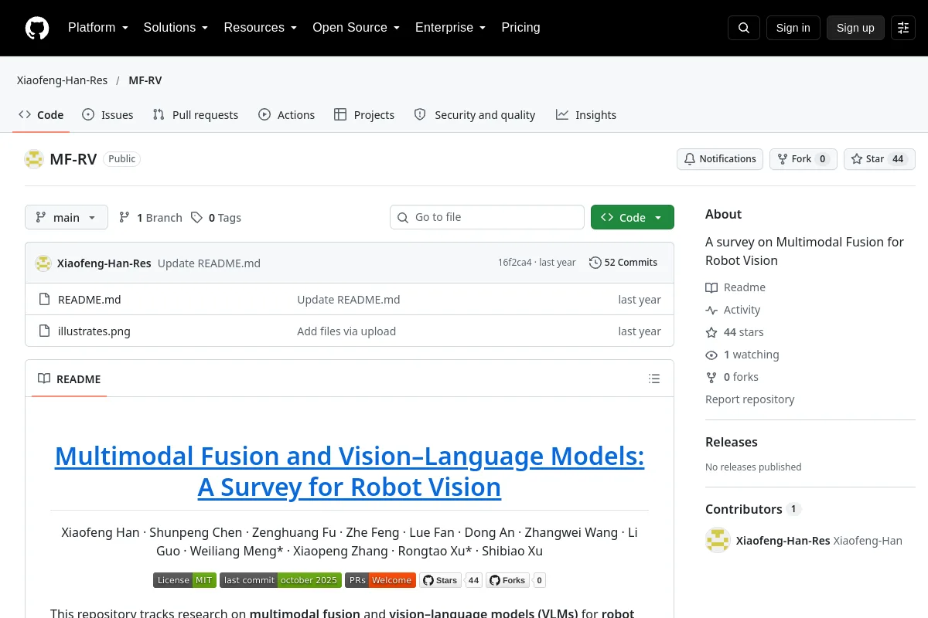
Task: View the 0 Tags link
Action: click(217, 218)
